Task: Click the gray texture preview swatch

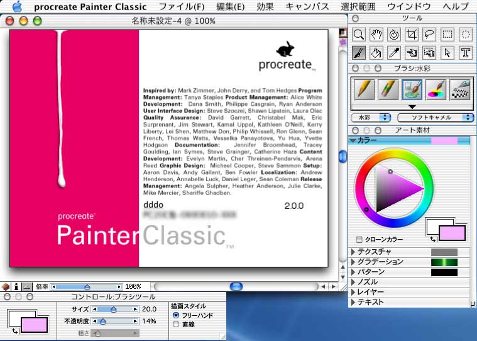Action: click(x=444, y=252)
